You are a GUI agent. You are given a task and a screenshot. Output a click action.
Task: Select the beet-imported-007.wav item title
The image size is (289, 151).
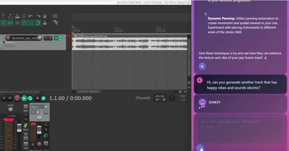(x=96, y=36)
